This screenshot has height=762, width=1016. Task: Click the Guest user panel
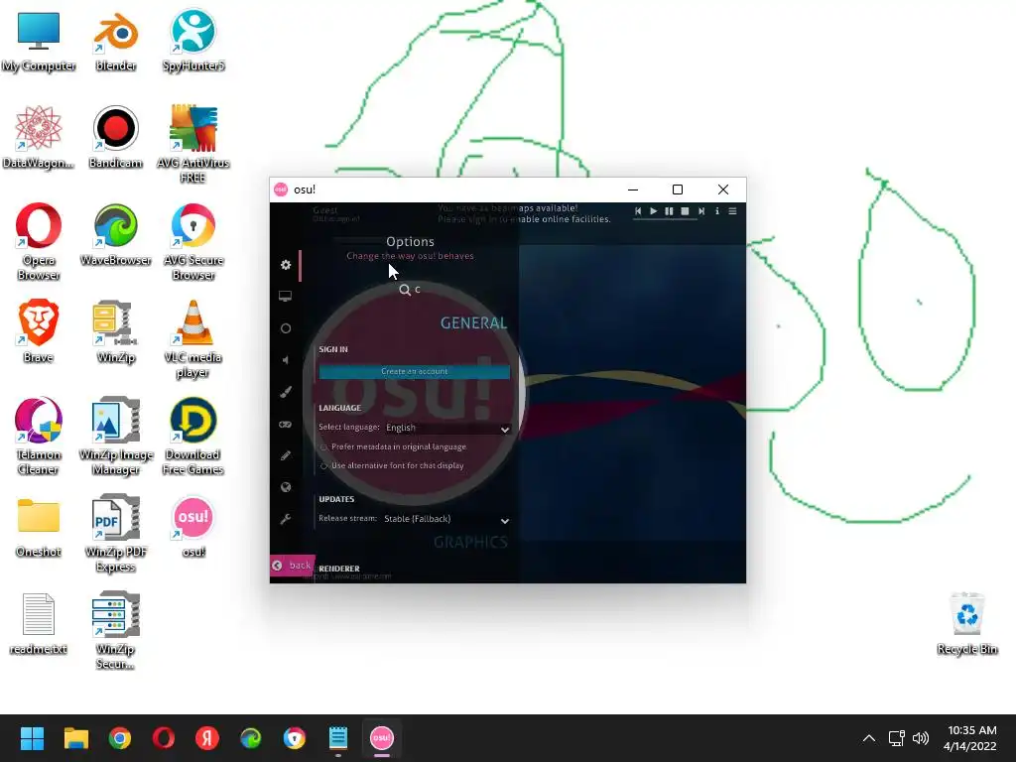coord(334,214)
